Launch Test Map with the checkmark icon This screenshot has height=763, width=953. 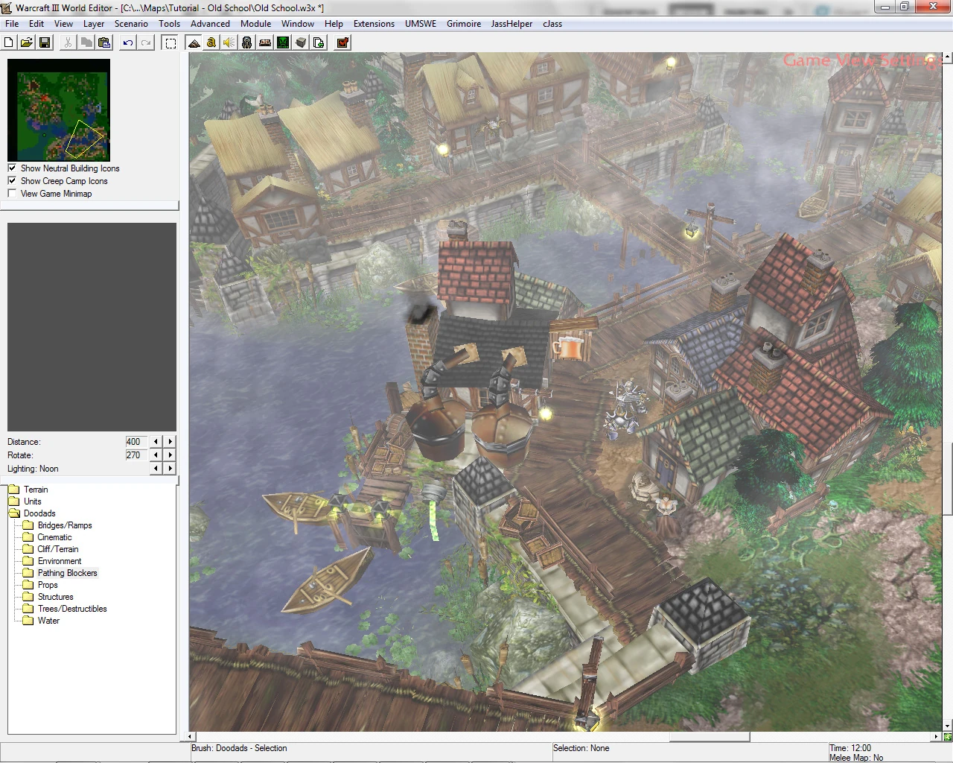pyautogui.click(x=342, y=42)
